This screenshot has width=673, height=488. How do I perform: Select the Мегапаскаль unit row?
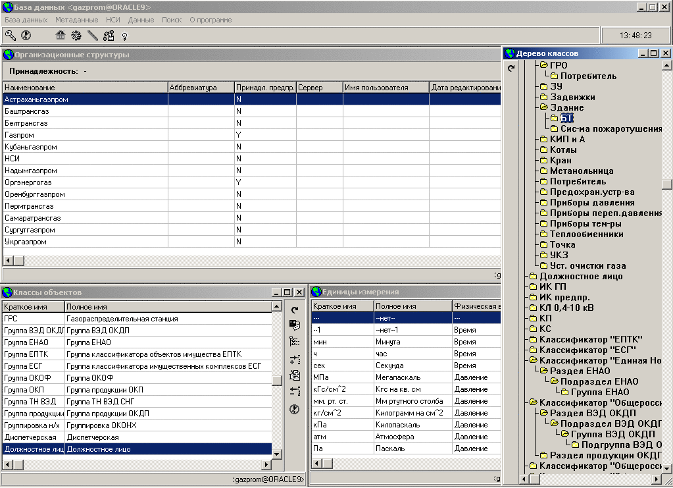397,377
